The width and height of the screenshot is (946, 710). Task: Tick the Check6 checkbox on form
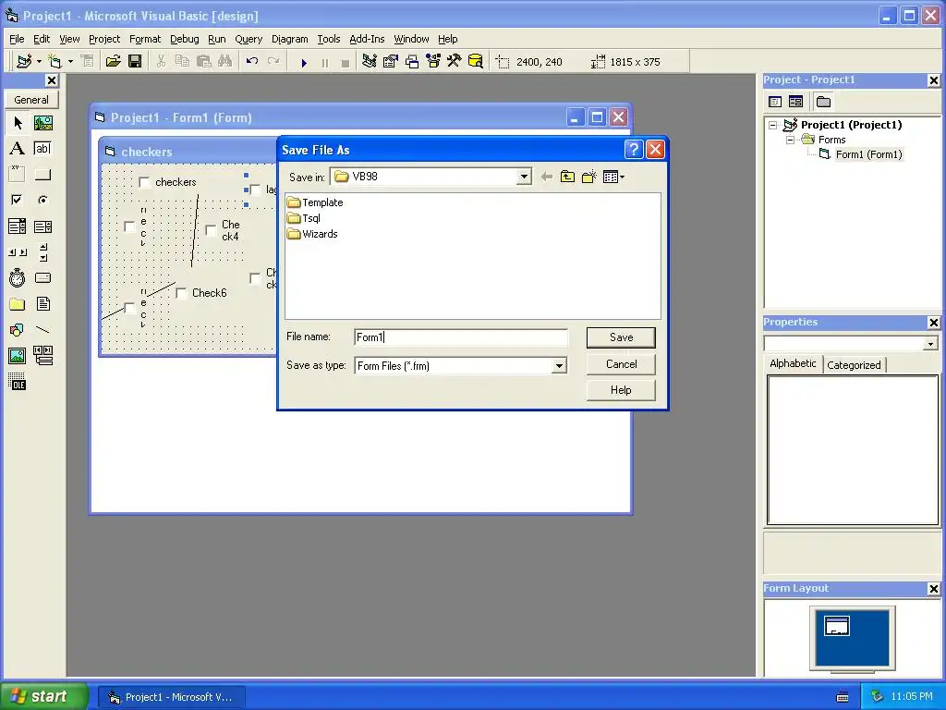tap(181, 293)
